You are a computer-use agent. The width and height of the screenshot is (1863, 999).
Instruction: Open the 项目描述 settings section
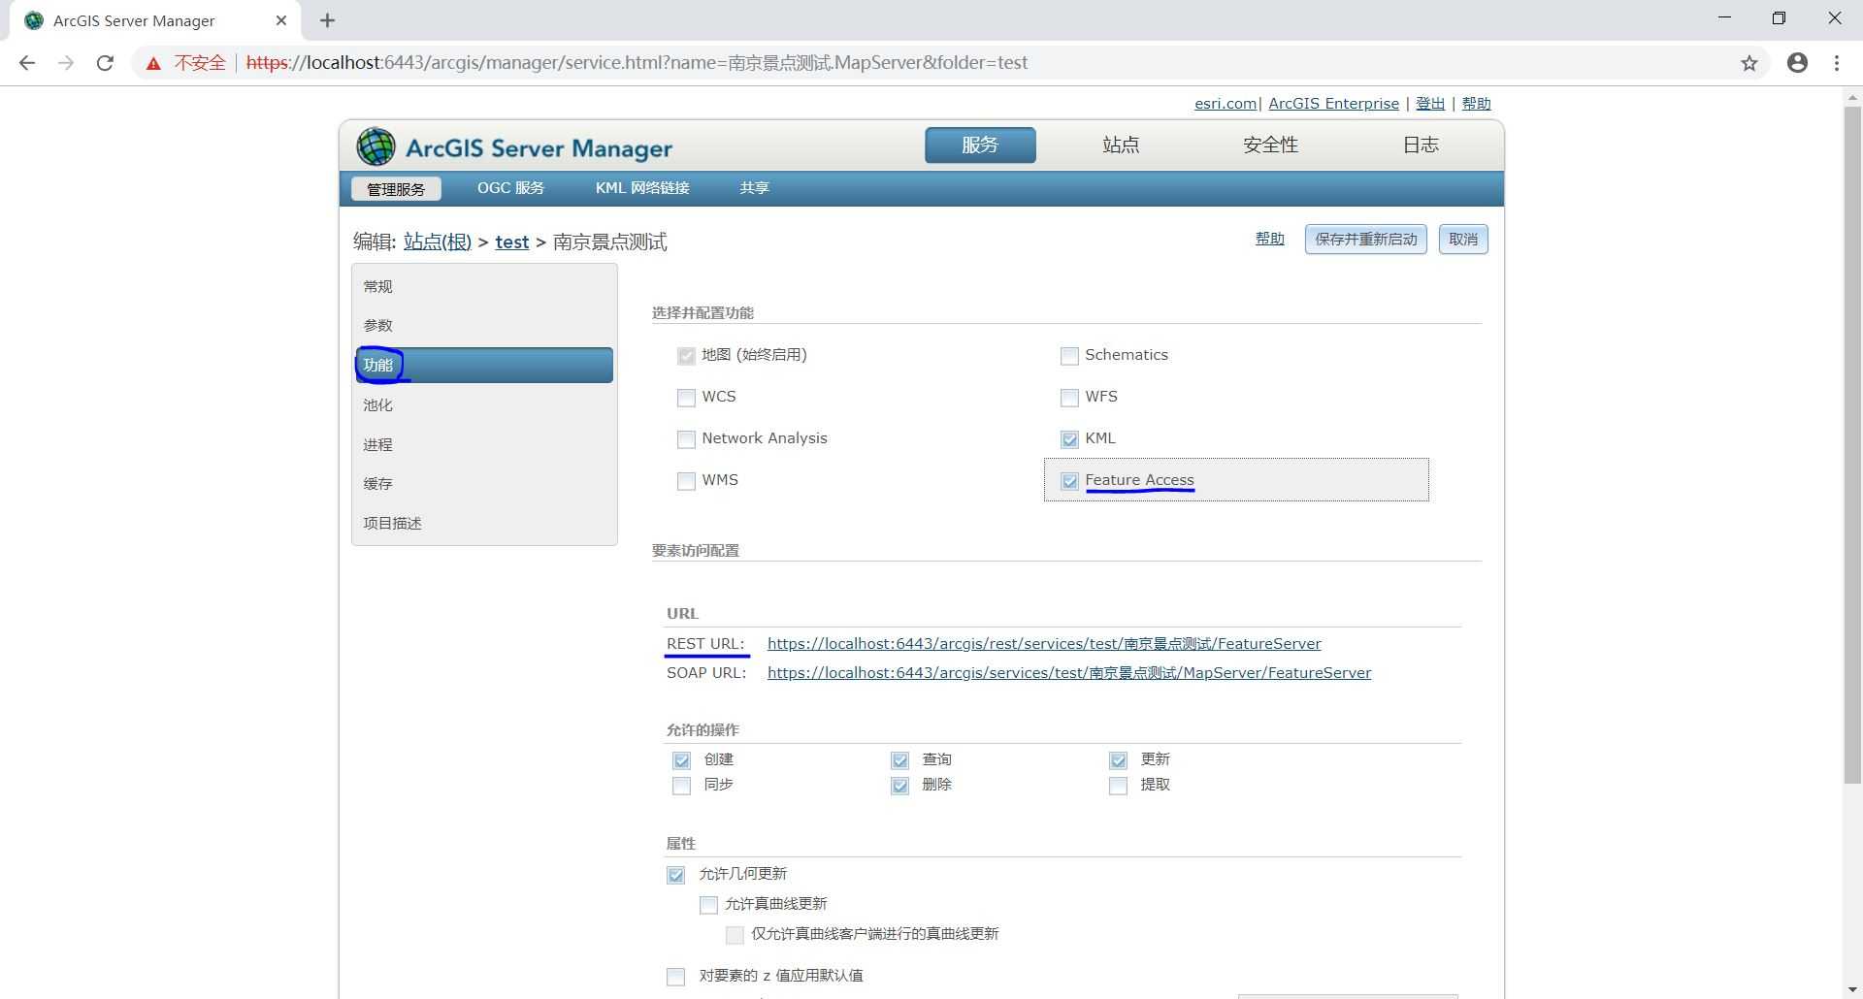pyautogui.click(x=484, y=524)
